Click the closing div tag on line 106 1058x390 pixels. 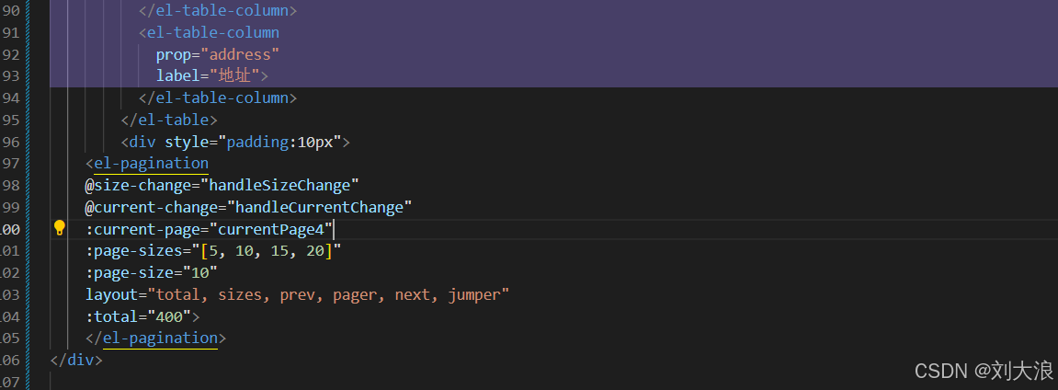click(76, 360)
